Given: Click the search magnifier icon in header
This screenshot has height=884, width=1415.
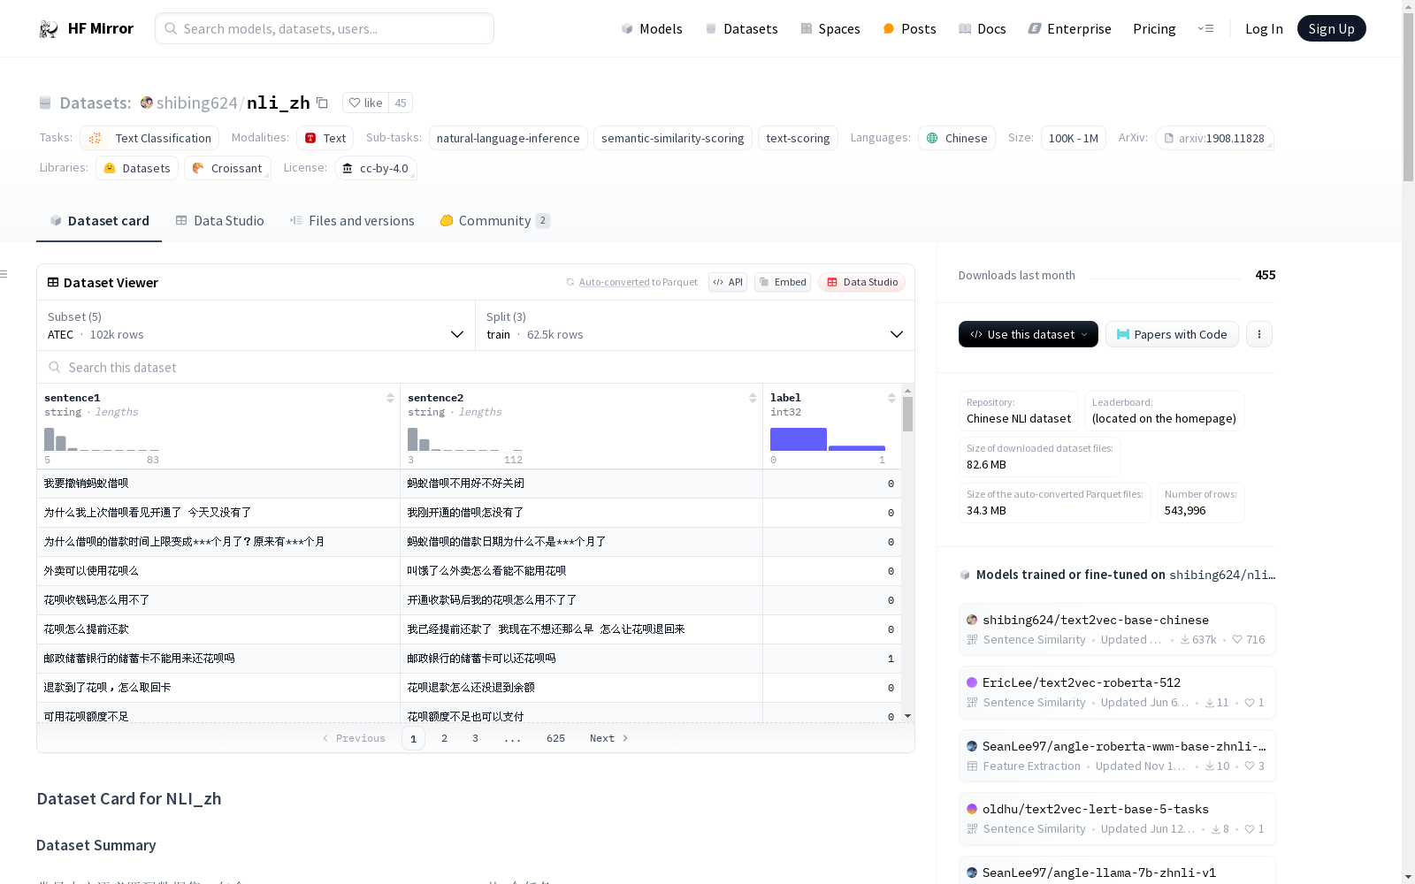Looking at the screenshot, I should pyautogui.click(x=171, y=28).
